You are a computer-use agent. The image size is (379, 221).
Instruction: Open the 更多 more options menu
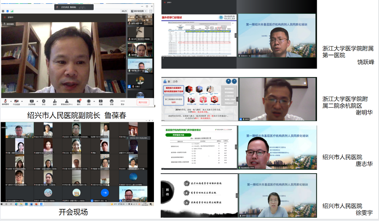pos(123,102)
